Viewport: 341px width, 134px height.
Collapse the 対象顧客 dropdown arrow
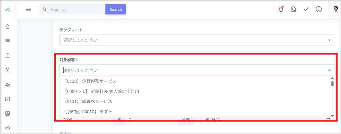329,70
